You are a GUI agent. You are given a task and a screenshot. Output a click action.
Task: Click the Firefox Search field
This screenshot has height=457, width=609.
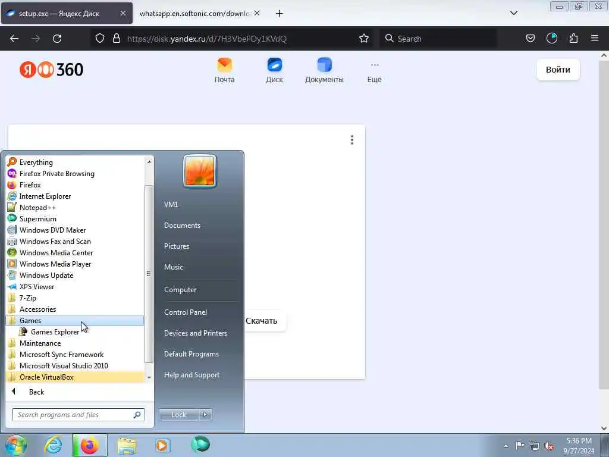coord(438,39)
